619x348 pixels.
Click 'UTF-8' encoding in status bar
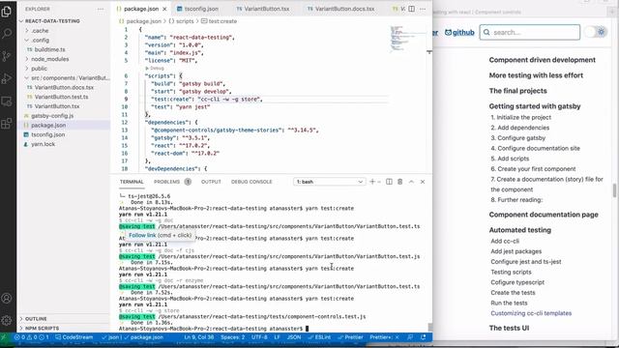click(x=259, y=337)
